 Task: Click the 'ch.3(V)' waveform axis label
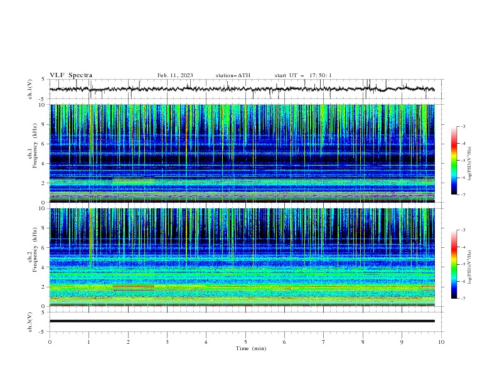(x=30, y=322)
